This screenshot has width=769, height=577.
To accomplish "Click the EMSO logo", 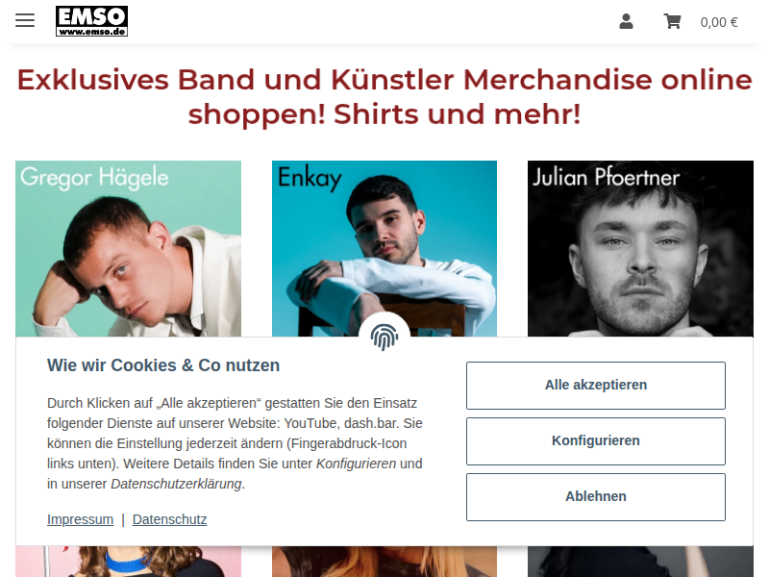I will click(91, 21).
